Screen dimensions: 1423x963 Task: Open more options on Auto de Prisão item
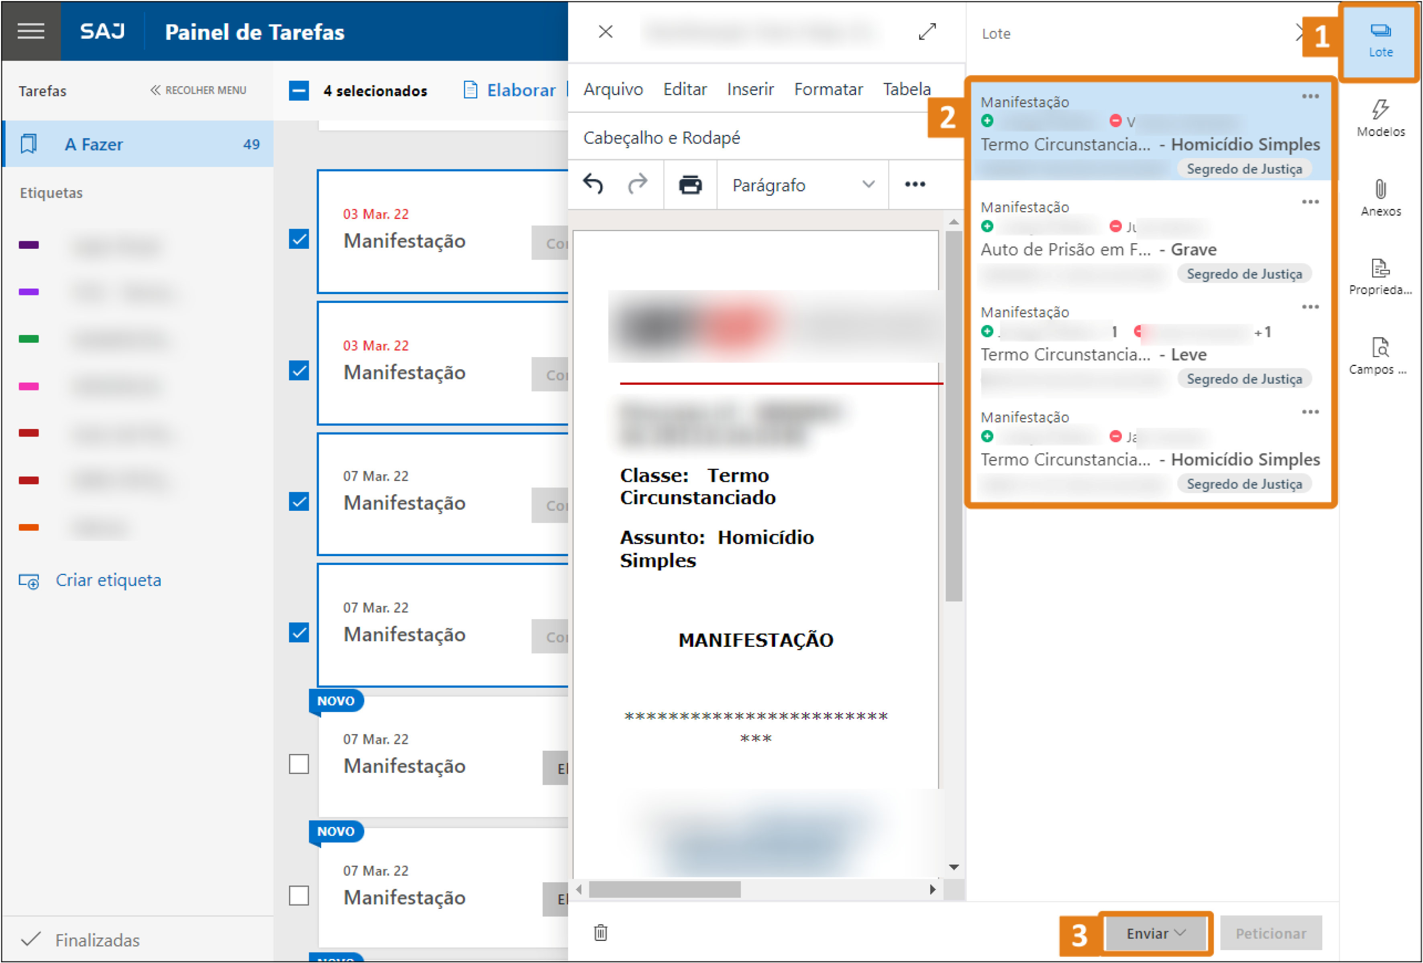pos(1310,202)
